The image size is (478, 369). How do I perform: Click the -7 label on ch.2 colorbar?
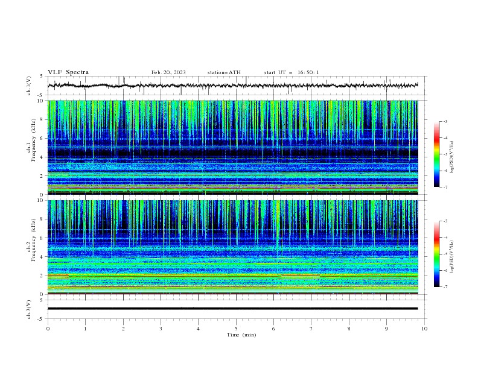click(445, 287)
